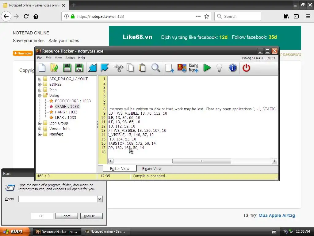Screen dimensions: 314x236
Task: Expand the Version Info tree node
Action: (x=40, y=129)
